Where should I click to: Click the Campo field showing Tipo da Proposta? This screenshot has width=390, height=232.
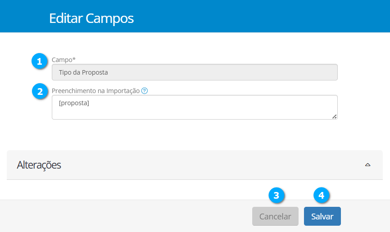click(x=195, y=72)
